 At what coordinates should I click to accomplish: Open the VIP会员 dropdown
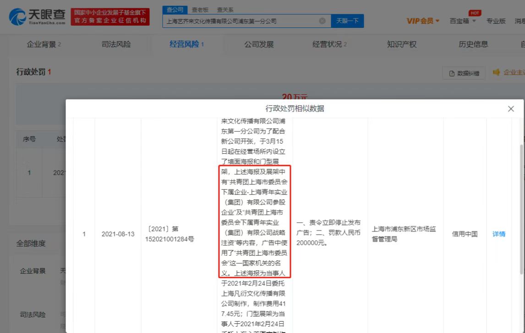pos(423,21)
